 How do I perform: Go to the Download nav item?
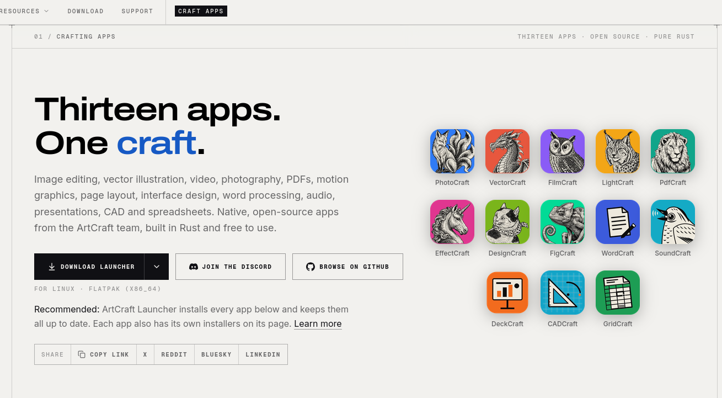coord(85,11)
